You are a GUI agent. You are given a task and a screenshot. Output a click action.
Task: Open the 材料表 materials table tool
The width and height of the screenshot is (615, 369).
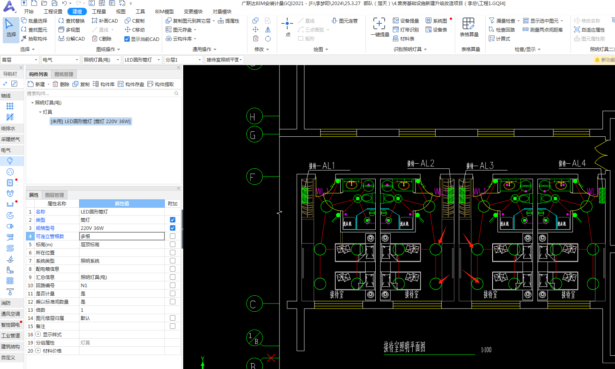click(403, 39)
